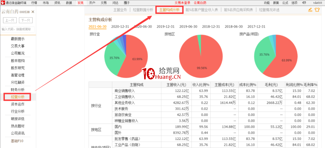Screen dimensions: 325x148
Task: Switch to the 主营业务 tab
Action: [120, 10]
